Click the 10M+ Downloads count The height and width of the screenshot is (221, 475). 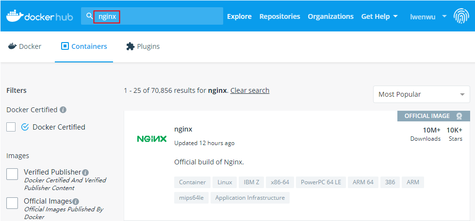pos(426,134)
